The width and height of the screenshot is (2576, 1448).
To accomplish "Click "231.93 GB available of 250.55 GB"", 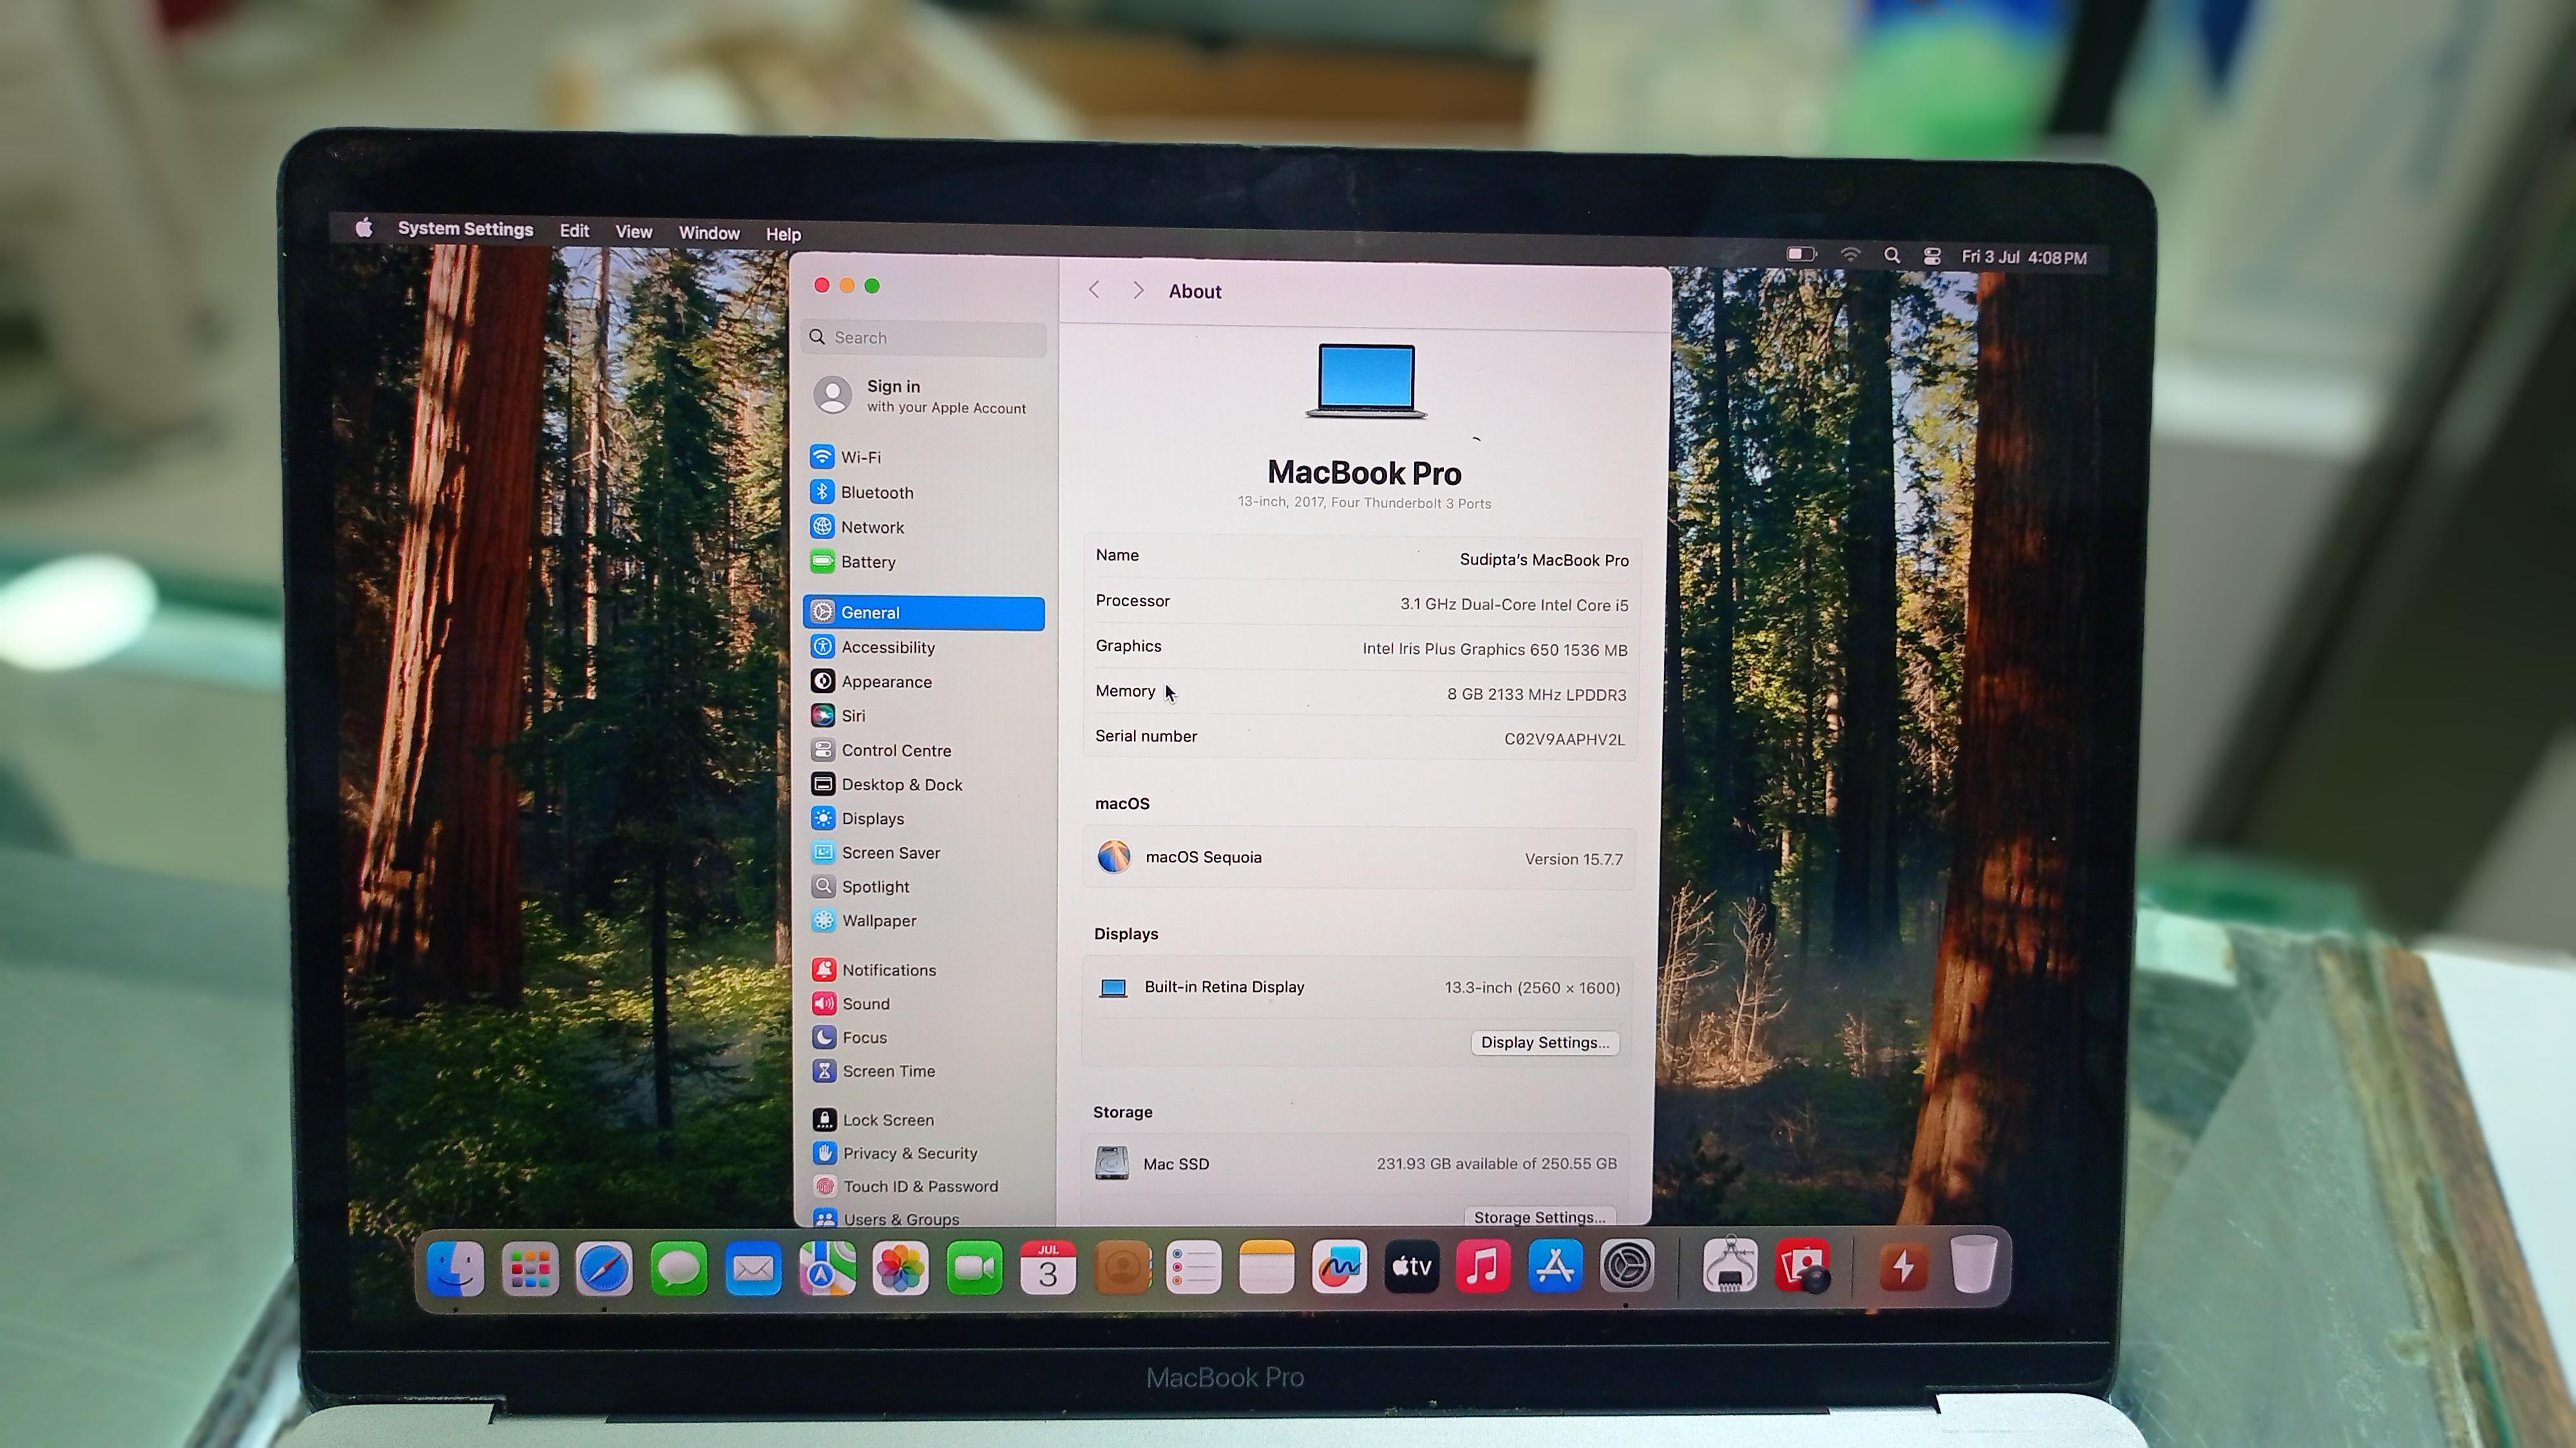I will pos(1497,1163).
